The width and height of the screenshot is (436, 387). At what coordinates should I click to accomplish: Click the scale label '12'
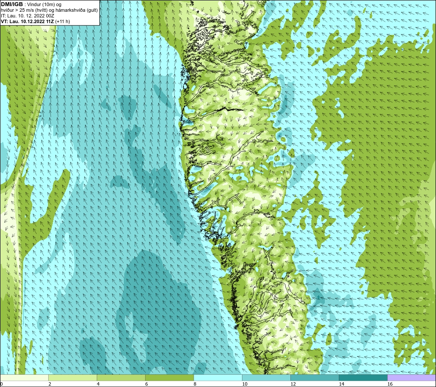point(293,384)
